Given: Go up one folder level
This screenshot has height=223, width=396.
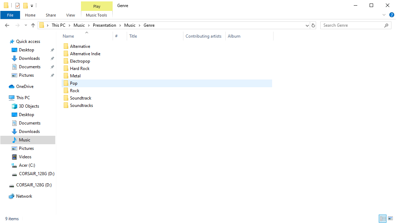Looking at the screenshot, I should point(33,25).
